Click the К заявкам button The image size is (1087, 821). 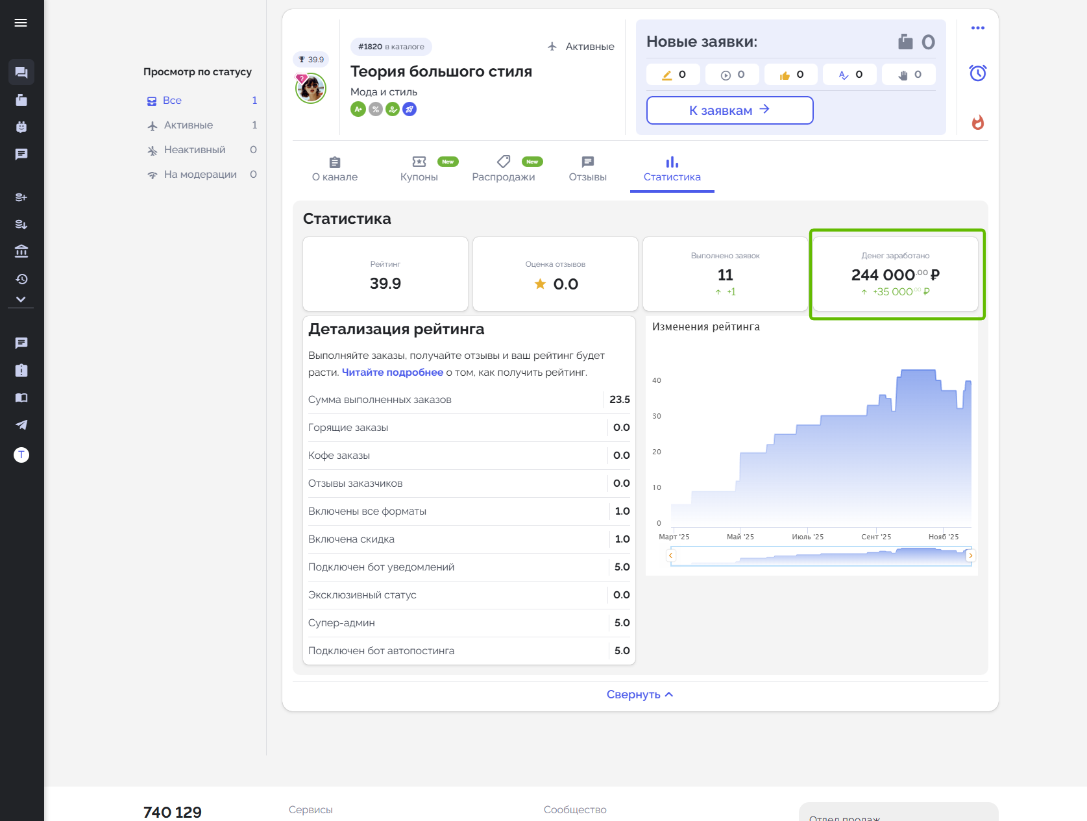click(730, 110)
